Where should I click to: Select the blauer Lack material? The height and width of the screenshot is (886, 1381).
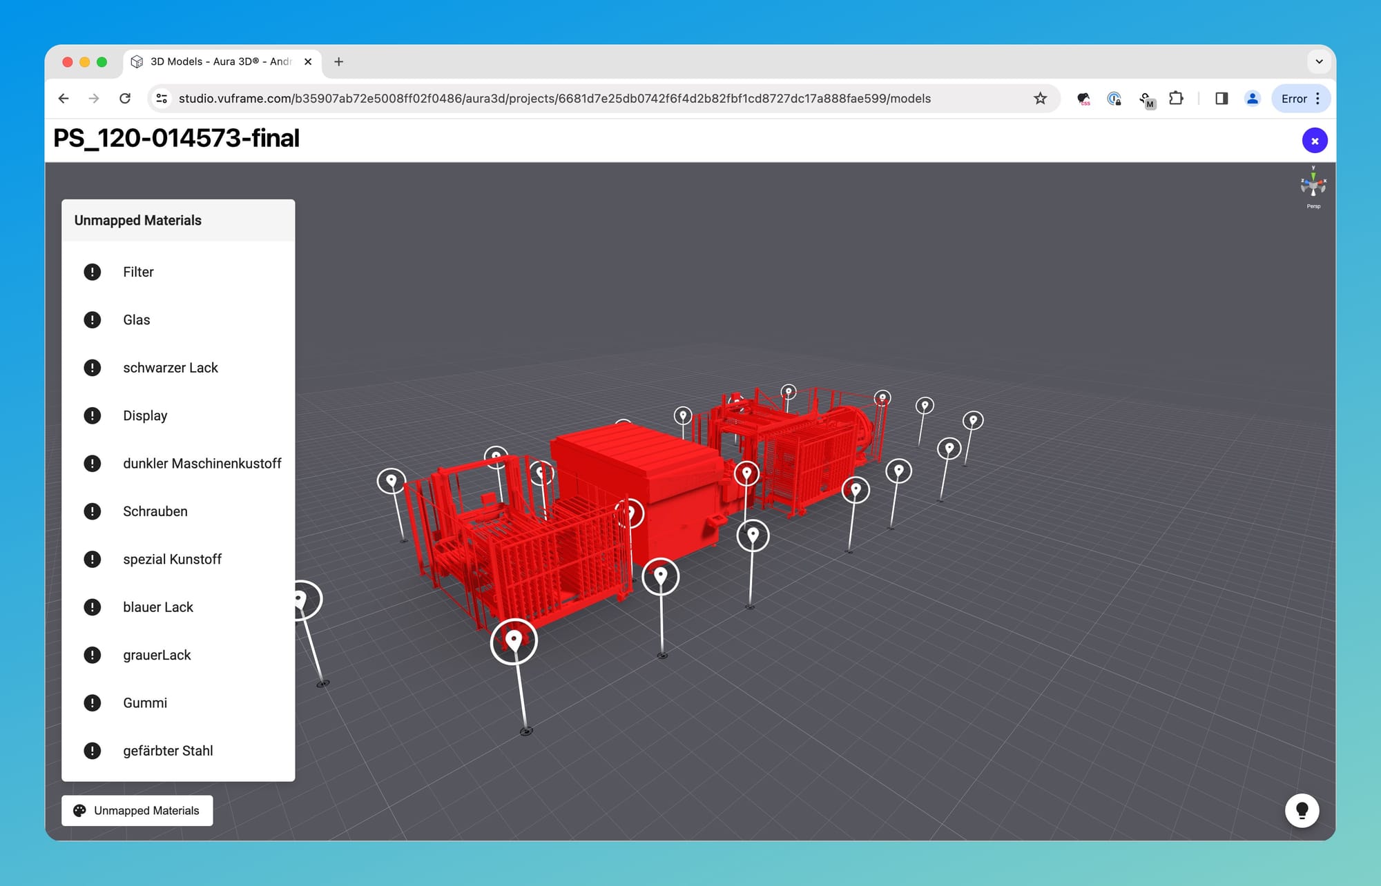point(178,607)
